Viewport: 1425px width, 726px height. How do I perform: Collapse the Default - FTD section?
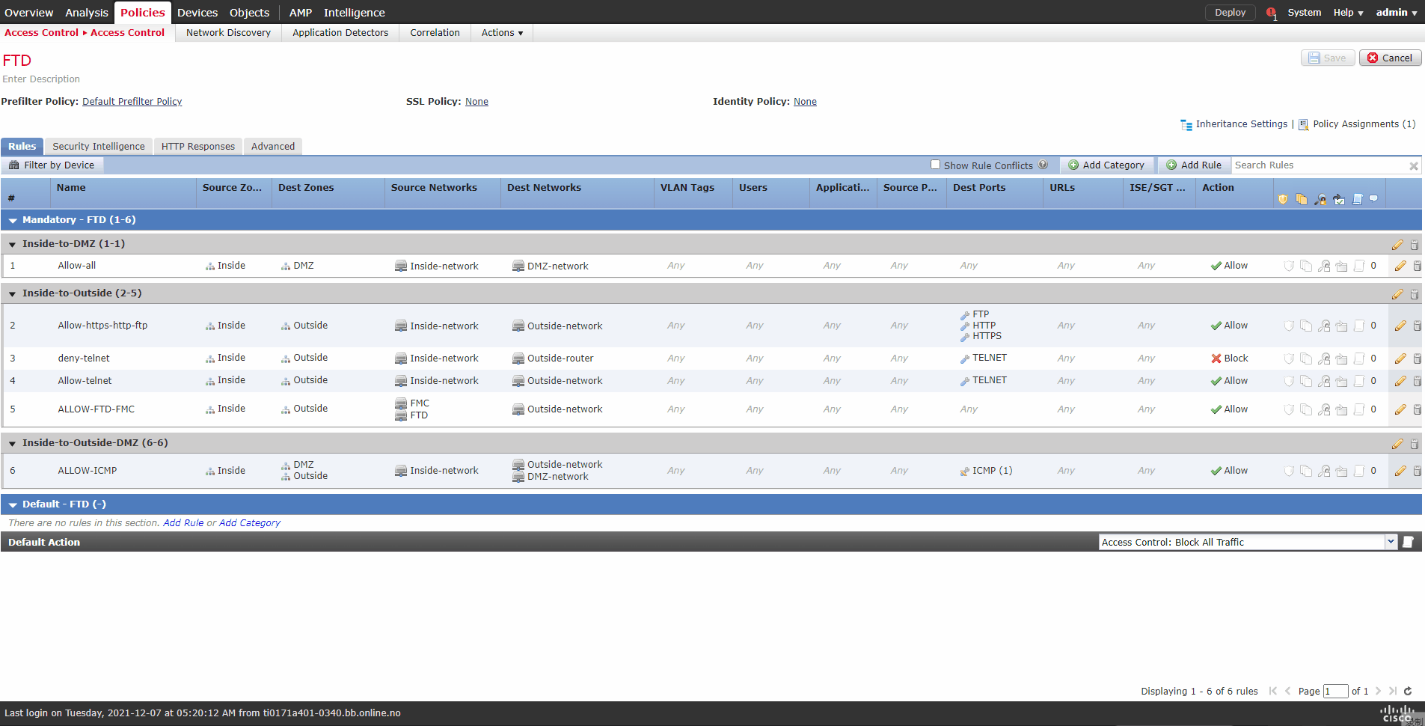coord(13,505)
